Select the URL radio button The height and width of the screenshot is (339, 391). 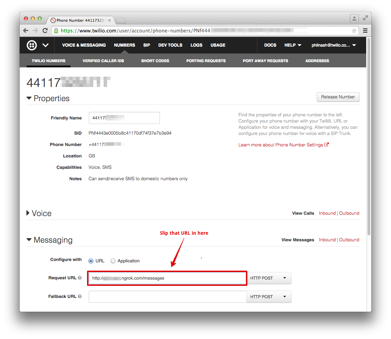[x=91, y=261]
